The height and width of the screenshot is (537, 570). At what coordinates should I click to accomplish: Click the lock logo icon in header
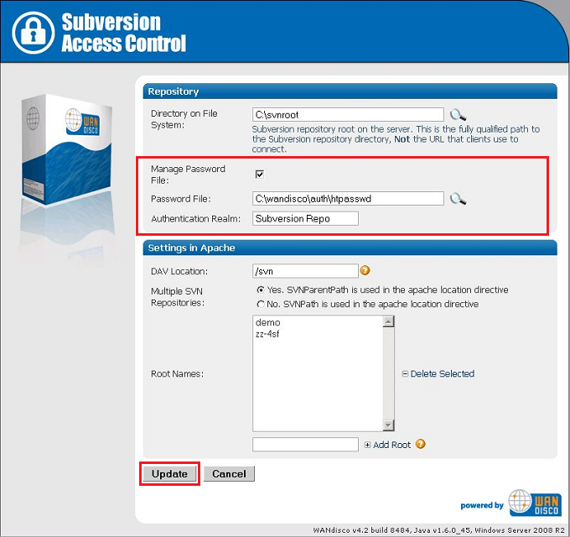(x=33, y=33)
